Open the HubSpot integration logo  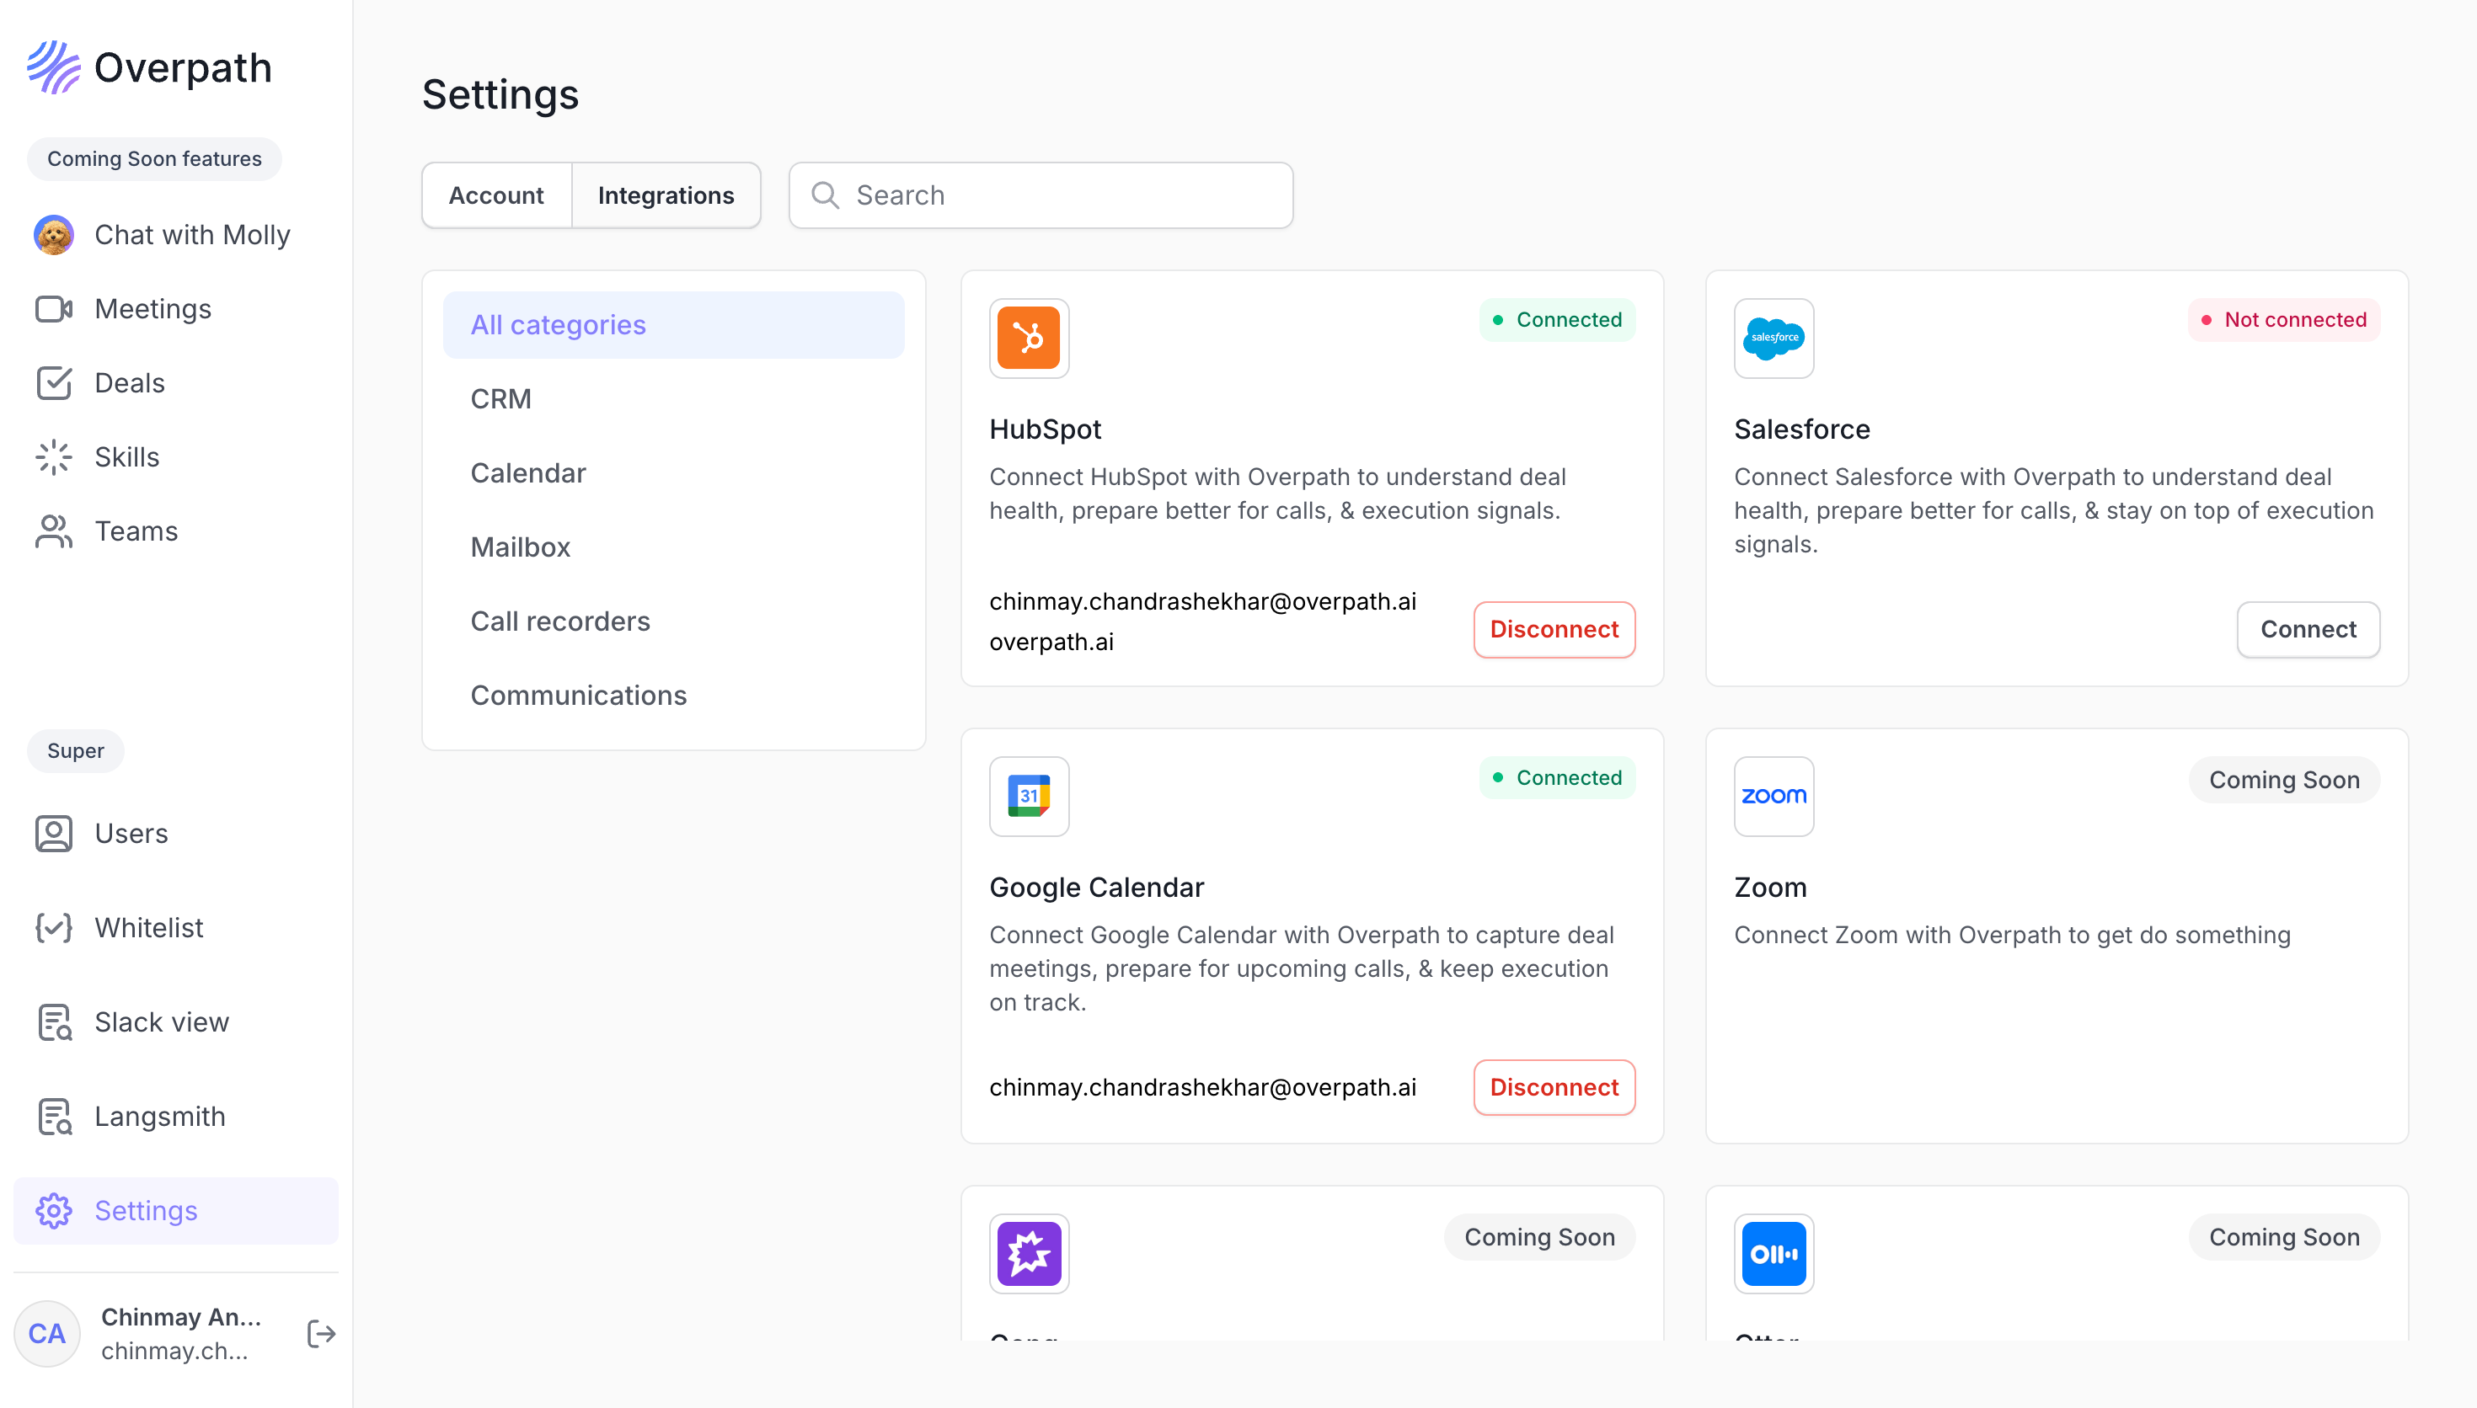pos(1028,338)
